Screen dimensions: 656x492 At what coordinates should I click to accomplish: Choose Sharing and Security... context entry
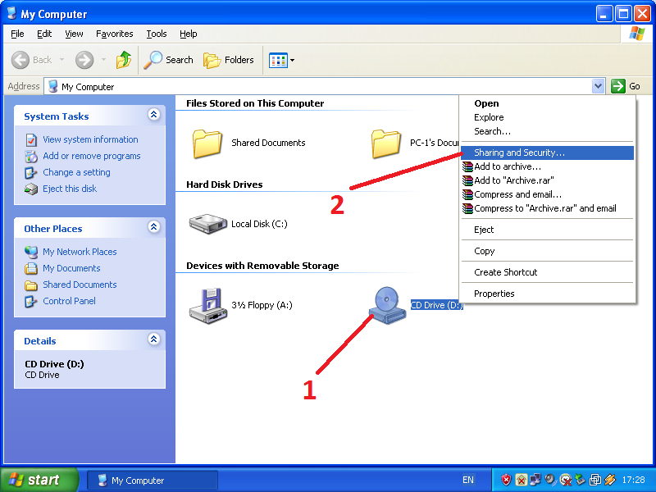click(547, 153)
